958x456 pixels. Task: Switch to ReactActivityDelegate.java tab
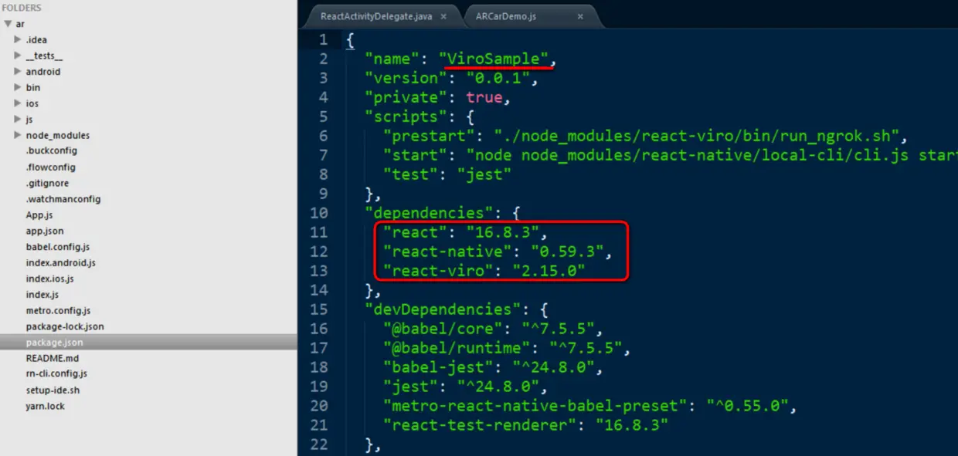[376, 16]
